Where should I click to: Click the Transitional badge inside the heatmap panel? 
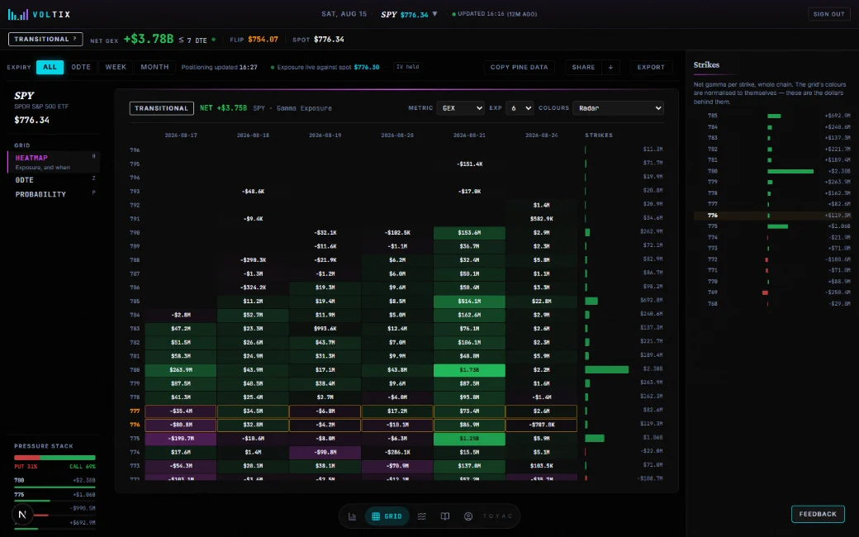[162, 108]
